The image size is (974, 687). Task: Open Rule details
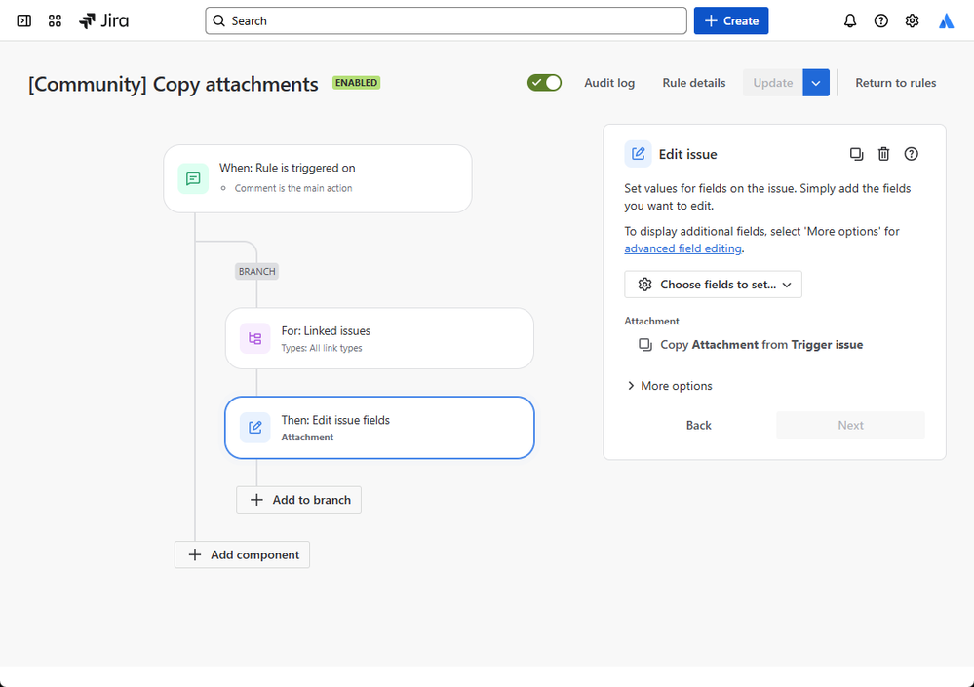pos(694,83)
